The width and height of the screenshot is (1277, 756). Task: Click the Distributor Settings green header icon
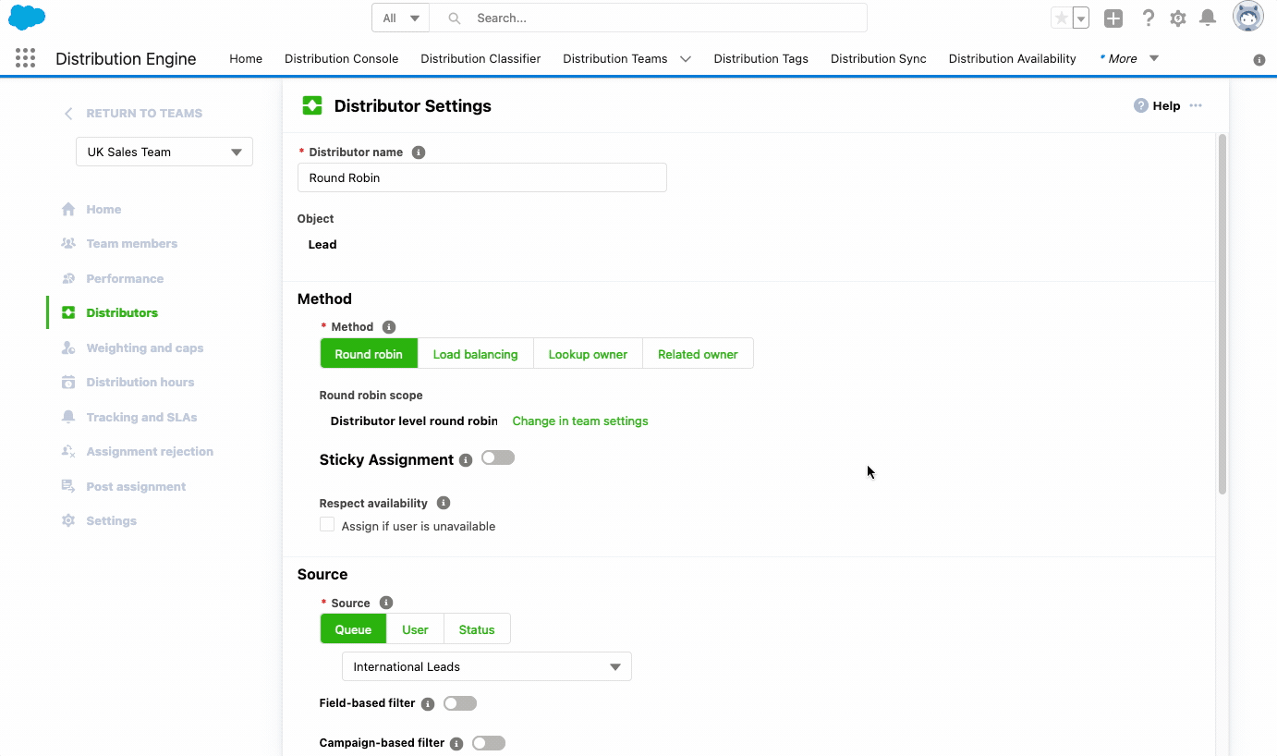point(312,105)
